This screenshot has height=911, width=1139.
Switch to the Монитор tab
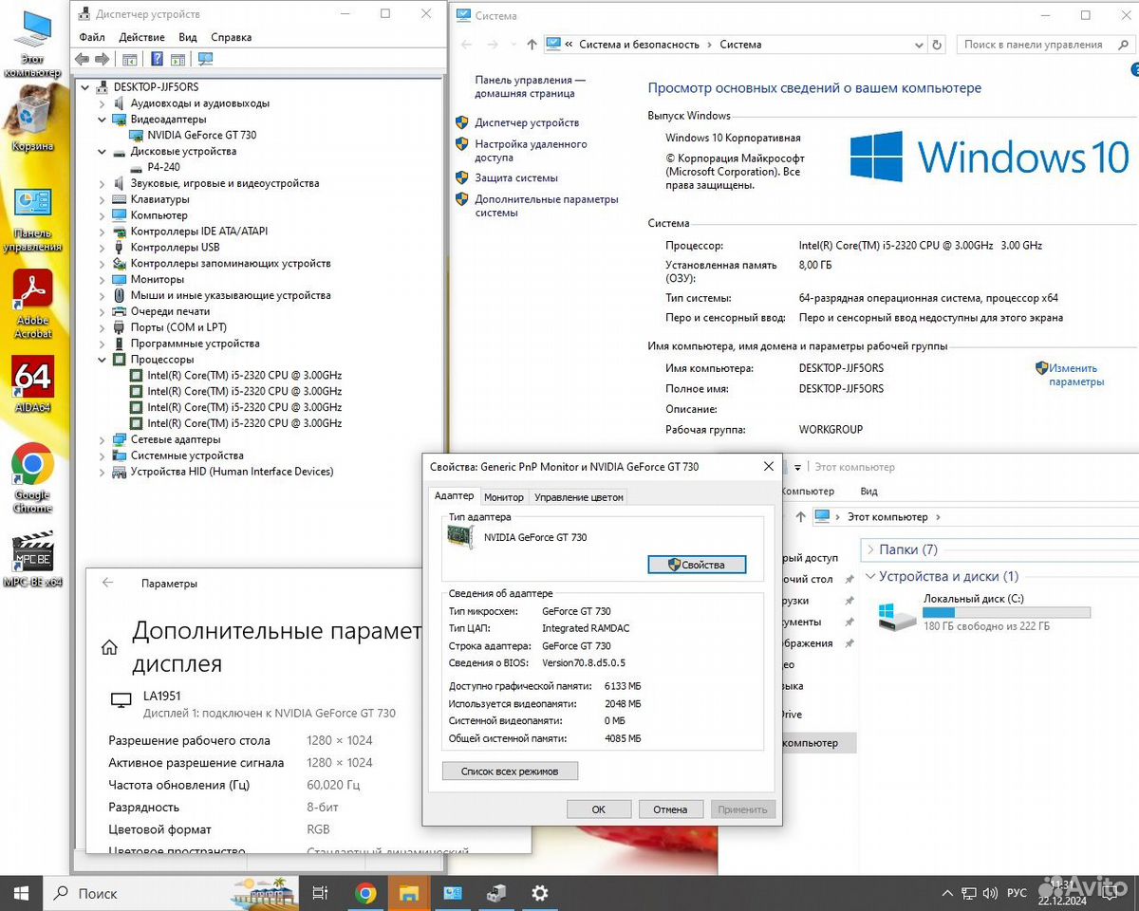(x=503, y=497)
